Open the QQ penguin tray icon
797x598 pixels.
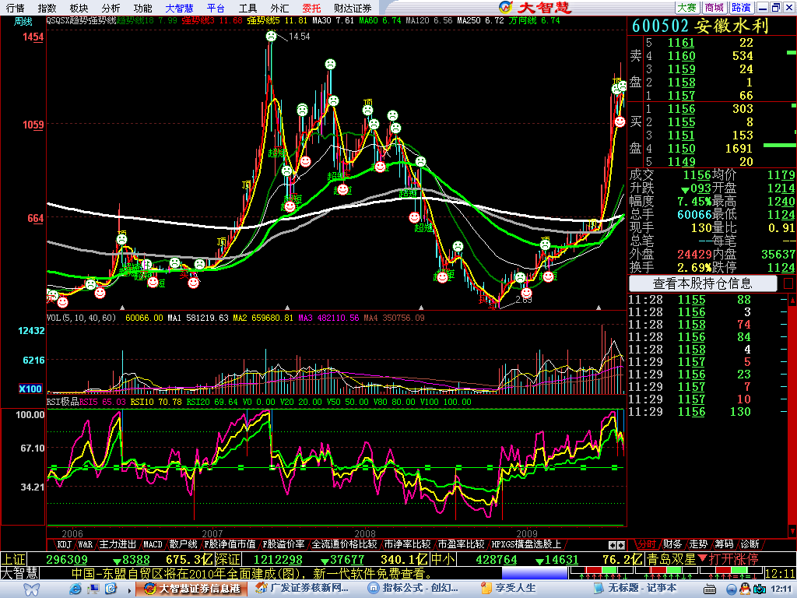(x=745, y=589)
